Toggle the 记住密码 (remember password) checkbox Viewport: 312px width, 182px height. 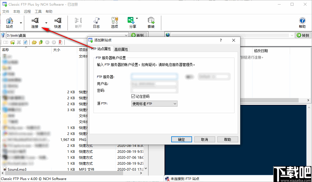pos(133,96)
